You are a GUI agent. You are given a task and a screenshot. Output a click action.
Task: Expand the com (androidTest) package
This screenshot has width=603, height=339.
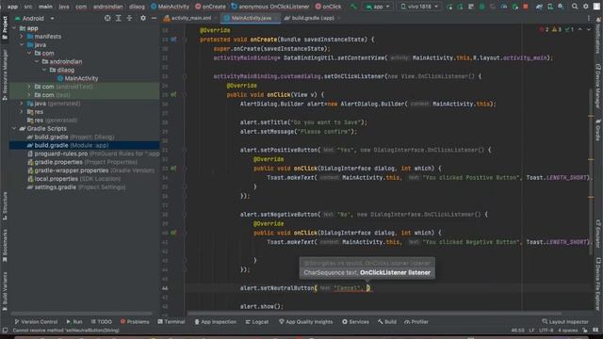point(29,87)
